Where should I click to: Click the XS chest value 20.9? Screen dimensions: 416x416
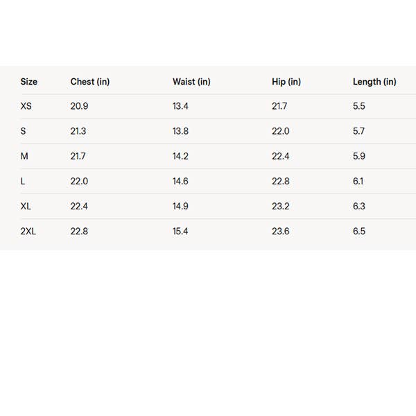80,106
